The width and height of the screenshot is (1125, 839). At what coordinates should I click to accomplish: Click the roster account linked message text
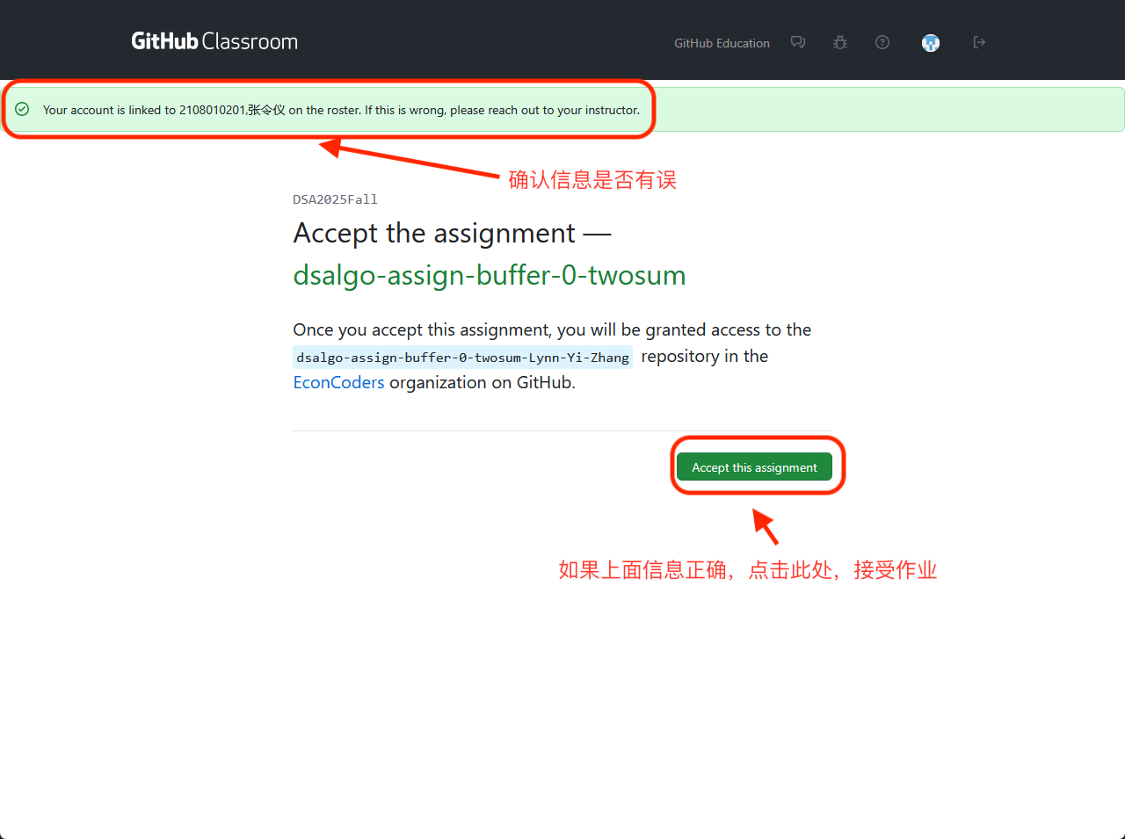pos(341,111)
